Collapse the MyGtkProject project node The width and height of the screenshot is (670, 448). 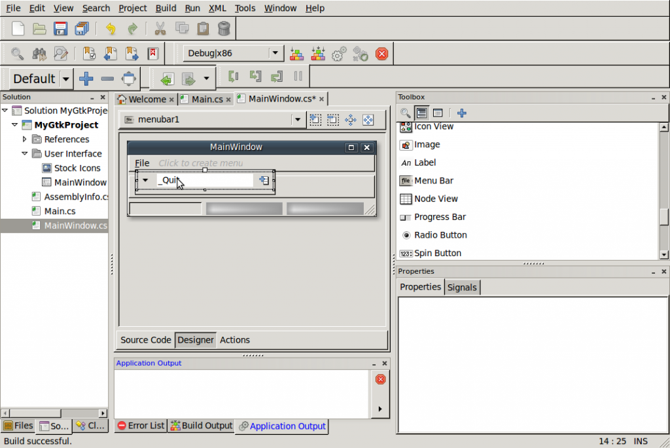[x=14, y=124]
